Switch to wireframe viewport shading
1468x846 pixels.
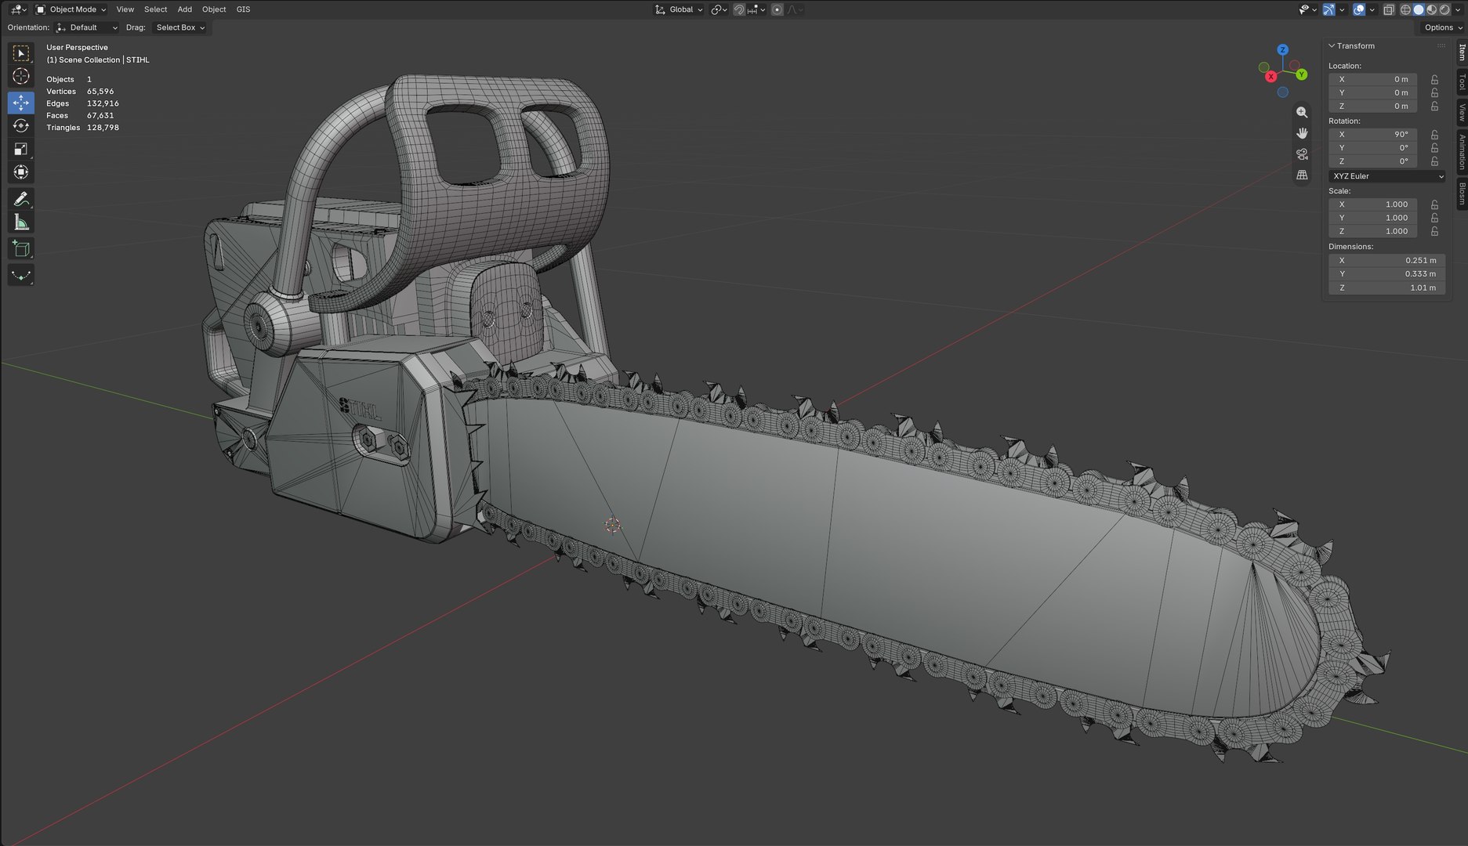1405,9
